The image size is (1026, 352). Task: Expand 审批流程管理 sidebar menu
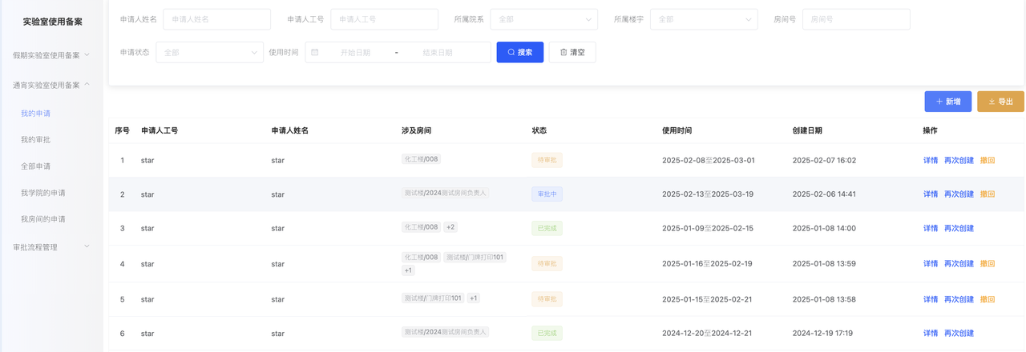pyautogui.click(x=51, y=247)
